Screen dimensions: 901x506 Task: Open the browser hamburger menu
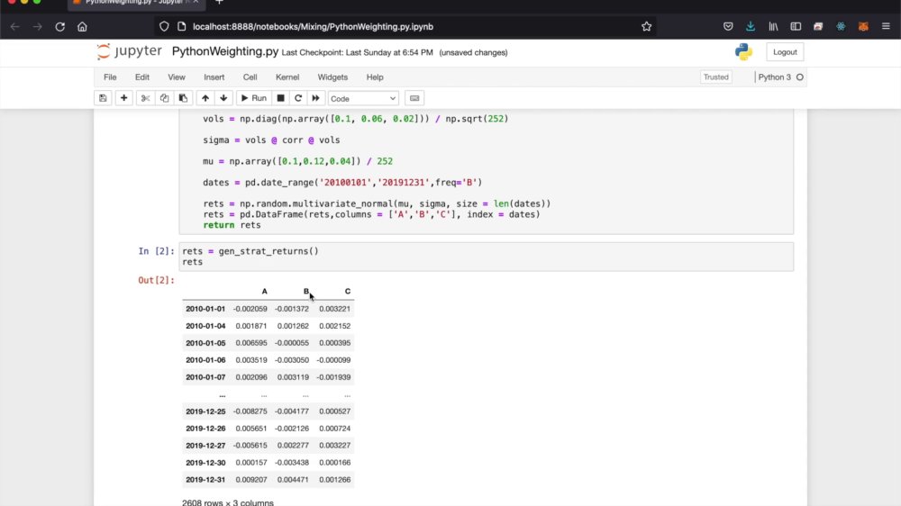[x=886, y=26]
